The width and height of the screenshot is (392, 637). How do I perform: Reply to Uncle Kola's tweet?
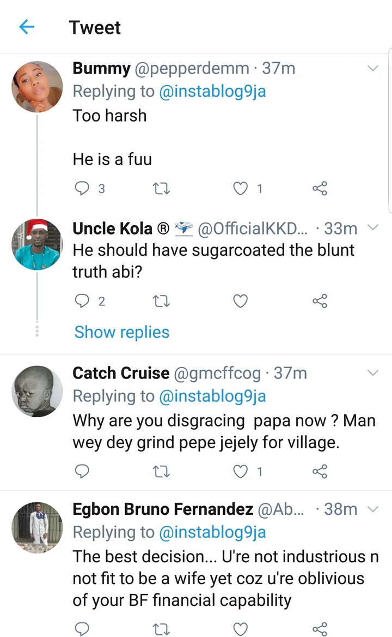point(82,301)
